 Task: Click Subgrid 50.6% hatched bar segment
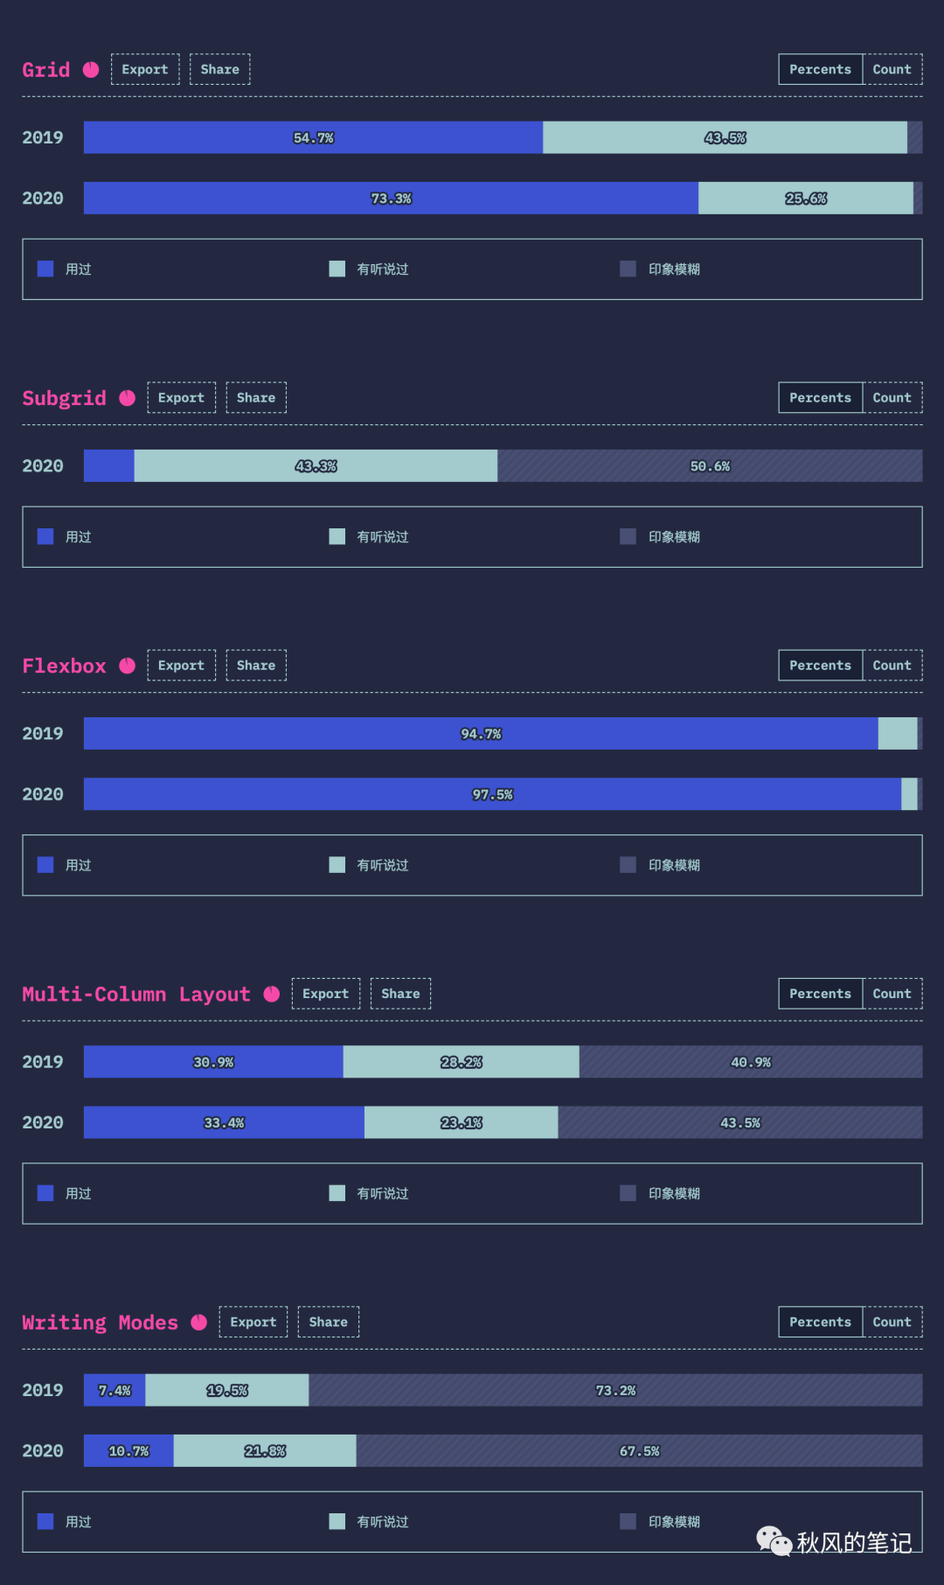(709, 466)
